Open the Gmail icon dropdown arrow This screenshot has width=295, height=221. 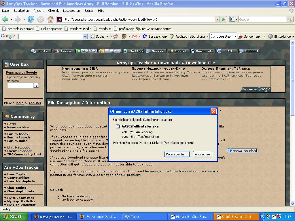(x=140, y=37)
